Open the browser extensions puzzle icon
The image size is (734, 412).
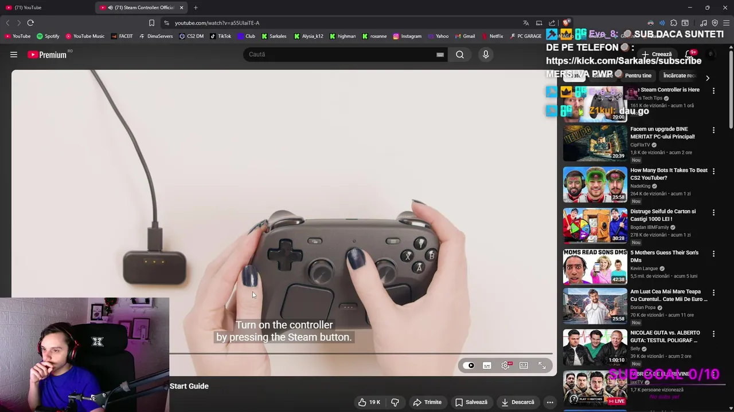674,23
